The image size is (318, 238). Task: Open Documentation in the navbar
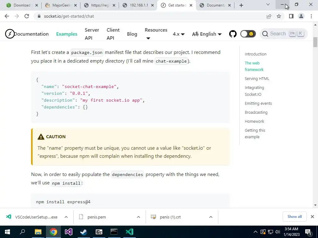[x=31, y=34]
